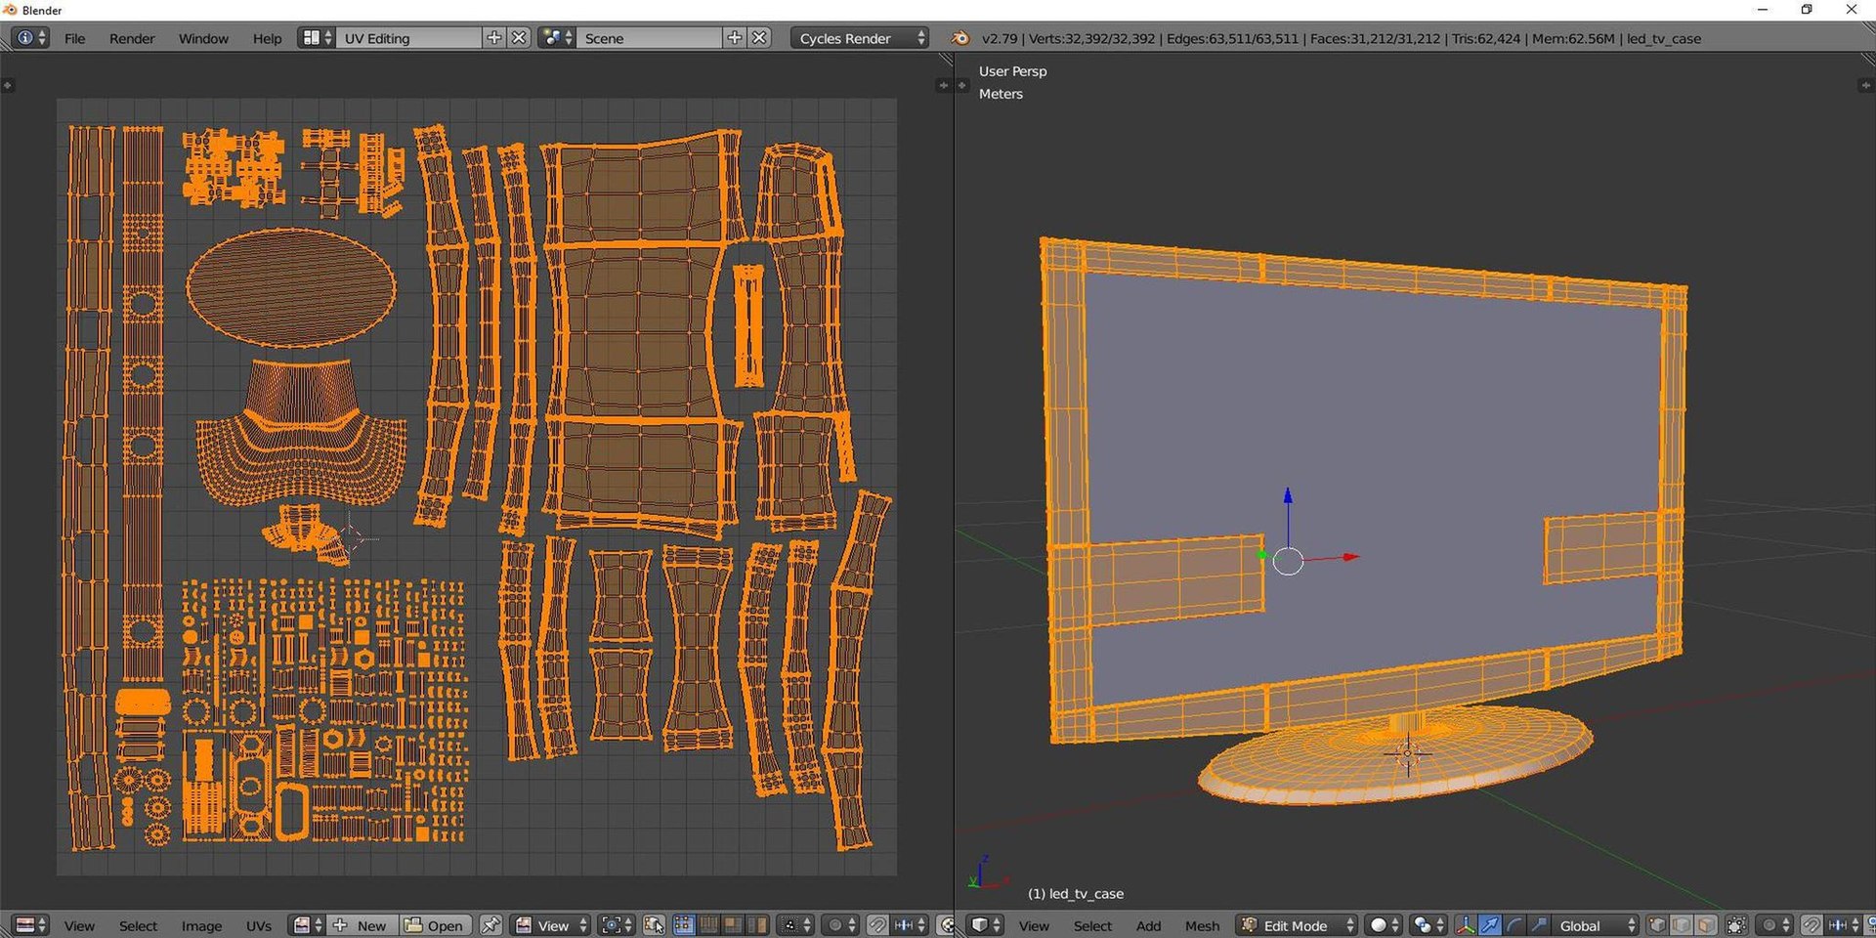Enable UV vertex selection mode
Screen dimensions: 1876x938
(684, 925)
